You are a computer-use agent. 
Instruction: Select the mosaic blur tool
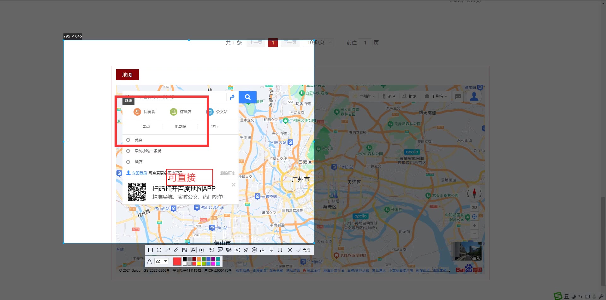(185, 250)
